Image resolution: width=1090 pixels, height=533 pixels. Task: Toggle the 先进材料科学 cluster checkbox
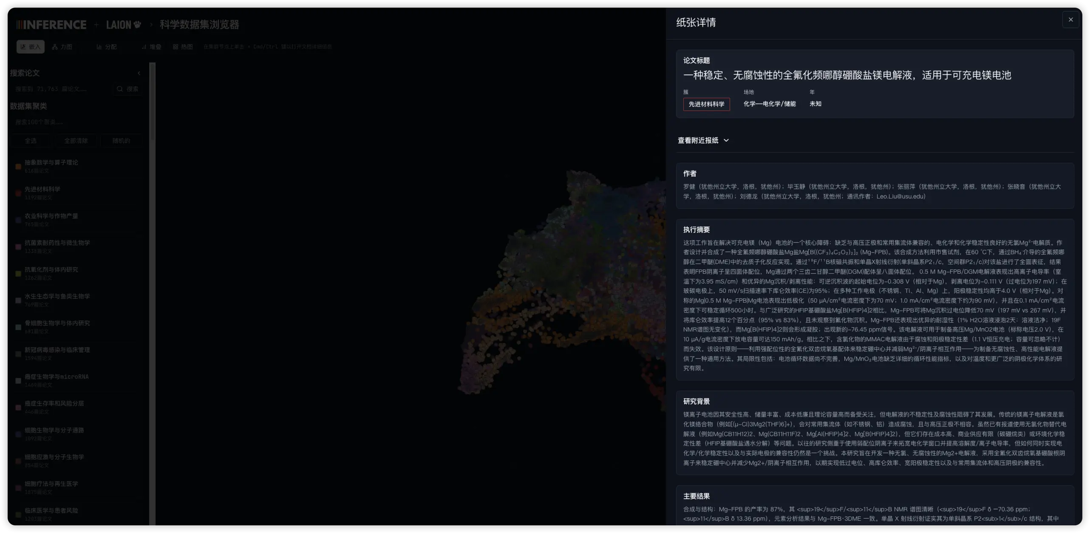pos(18,193)
